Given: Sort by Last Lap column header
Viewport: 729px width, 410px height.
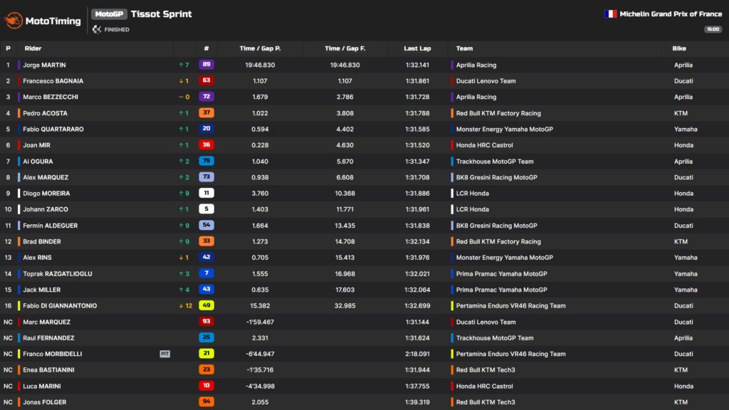Looking at the screenshot, I should [x=417, y=48].
